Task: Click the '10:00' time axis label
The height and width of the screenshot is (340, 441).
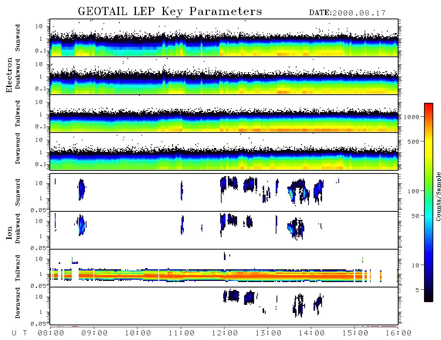Action: pyautogui.click(x=138, y=333)
